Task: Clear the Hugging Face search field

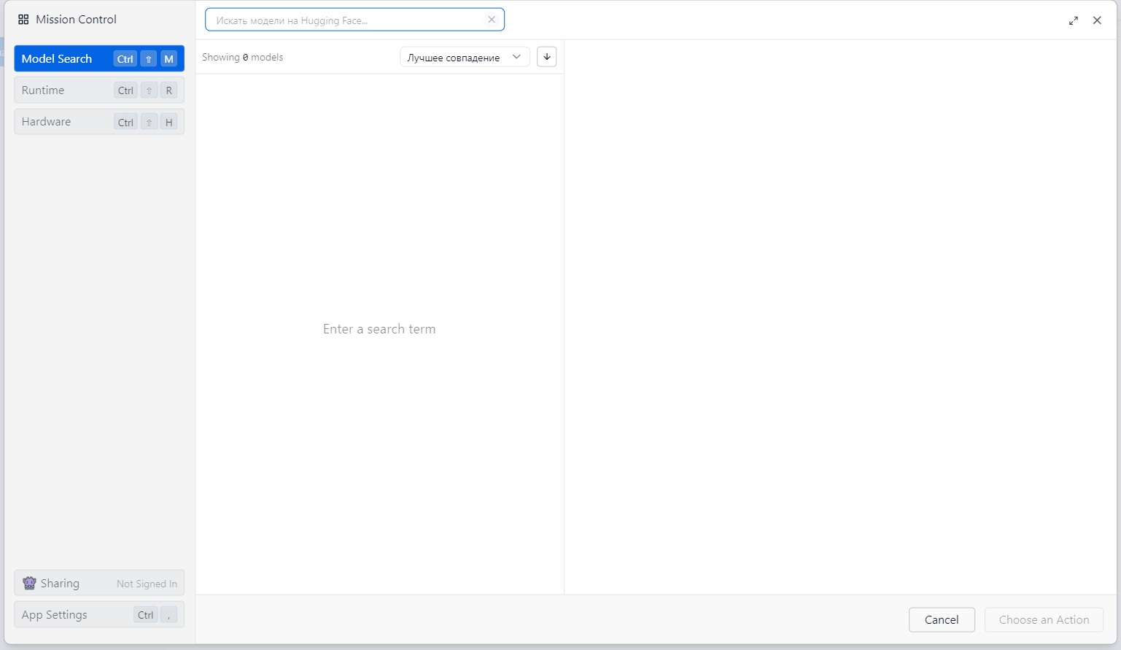Action: tap(492, 20)
